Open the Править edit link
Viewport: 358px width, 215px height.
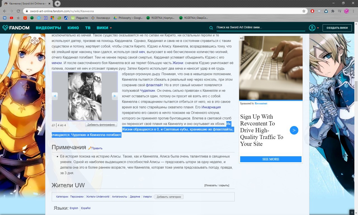pos(97,148)
